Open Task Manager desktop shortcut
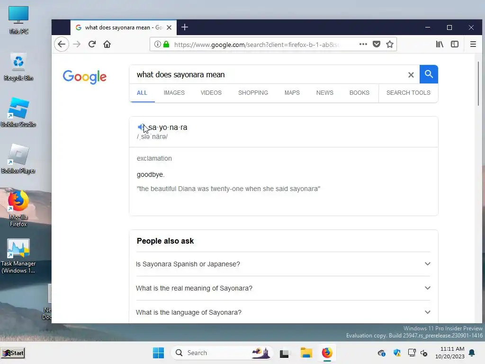 [18, 256]
